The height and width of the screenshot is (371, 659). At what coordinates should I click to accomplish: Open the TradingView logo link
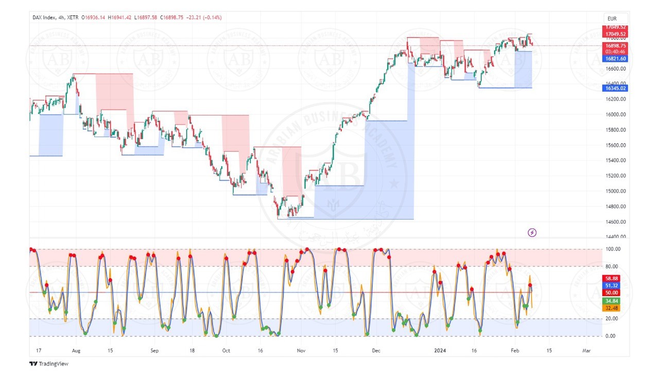(x=49, y=364)
